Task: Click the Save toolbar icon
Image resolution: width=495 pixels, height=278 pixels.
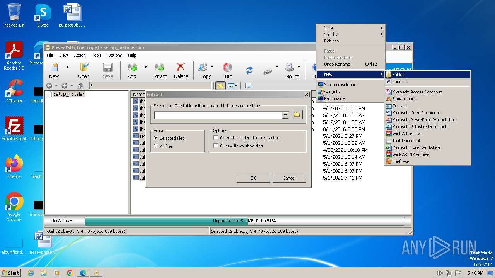Action: tap(108, 70)
